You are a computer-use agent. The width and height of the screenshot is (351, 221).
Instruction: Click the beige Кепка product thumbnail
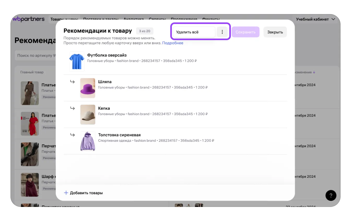pyautogui.click(x=87, y=115)
